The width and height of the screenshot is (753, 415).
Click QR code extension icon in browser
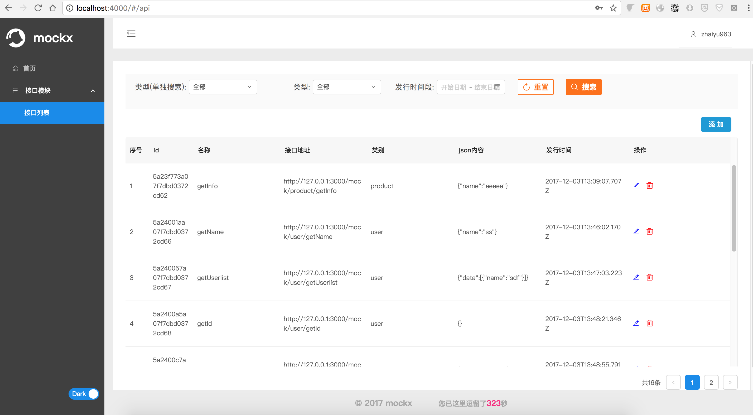[675, 8]
